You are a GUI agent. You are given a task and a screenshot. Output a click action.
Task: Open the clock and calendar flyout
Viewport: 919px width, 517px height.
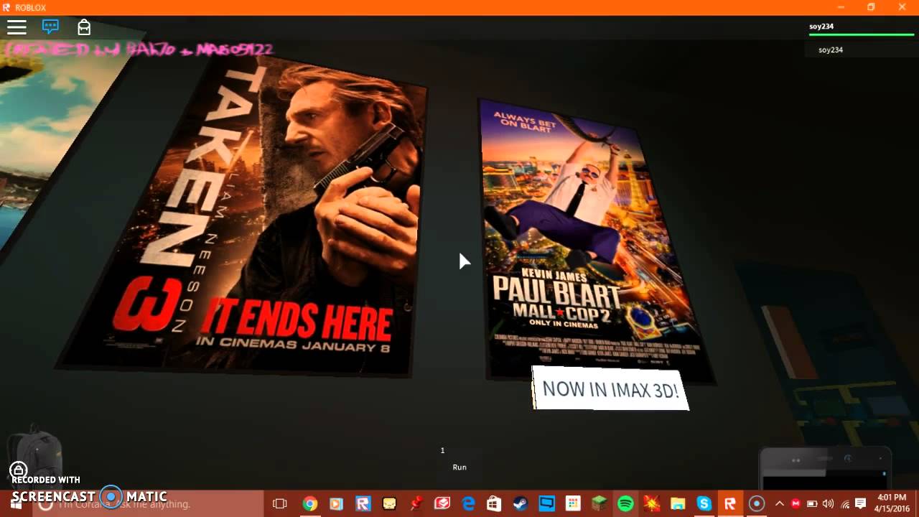(892, 503)
